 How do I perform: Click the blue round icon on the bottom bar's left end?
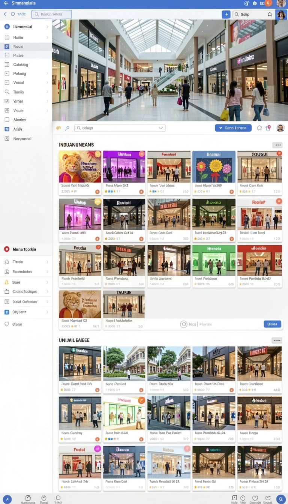pyautogui.click(x=7, y=499)
